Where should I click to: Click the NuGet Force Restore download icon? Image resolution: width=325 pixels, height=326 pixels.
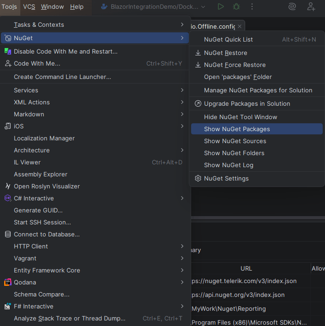pyautogui.click(x=198, y=65)
